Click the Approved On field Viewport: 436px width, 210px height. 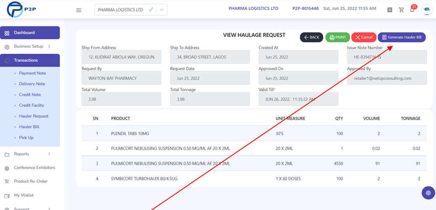pyautogui.click(x=299, y=78)
